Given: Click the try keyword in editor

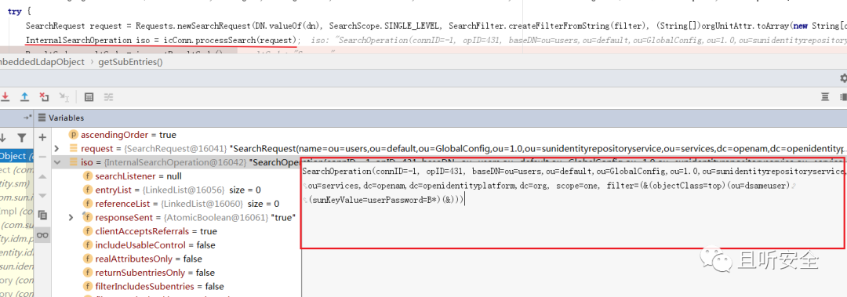Looking at the screenshot, I should 15,11.
